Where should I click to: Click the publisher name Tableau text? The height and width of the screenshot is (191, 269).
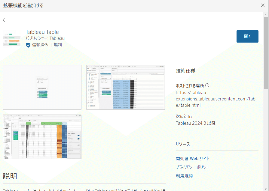pos(57,38)
